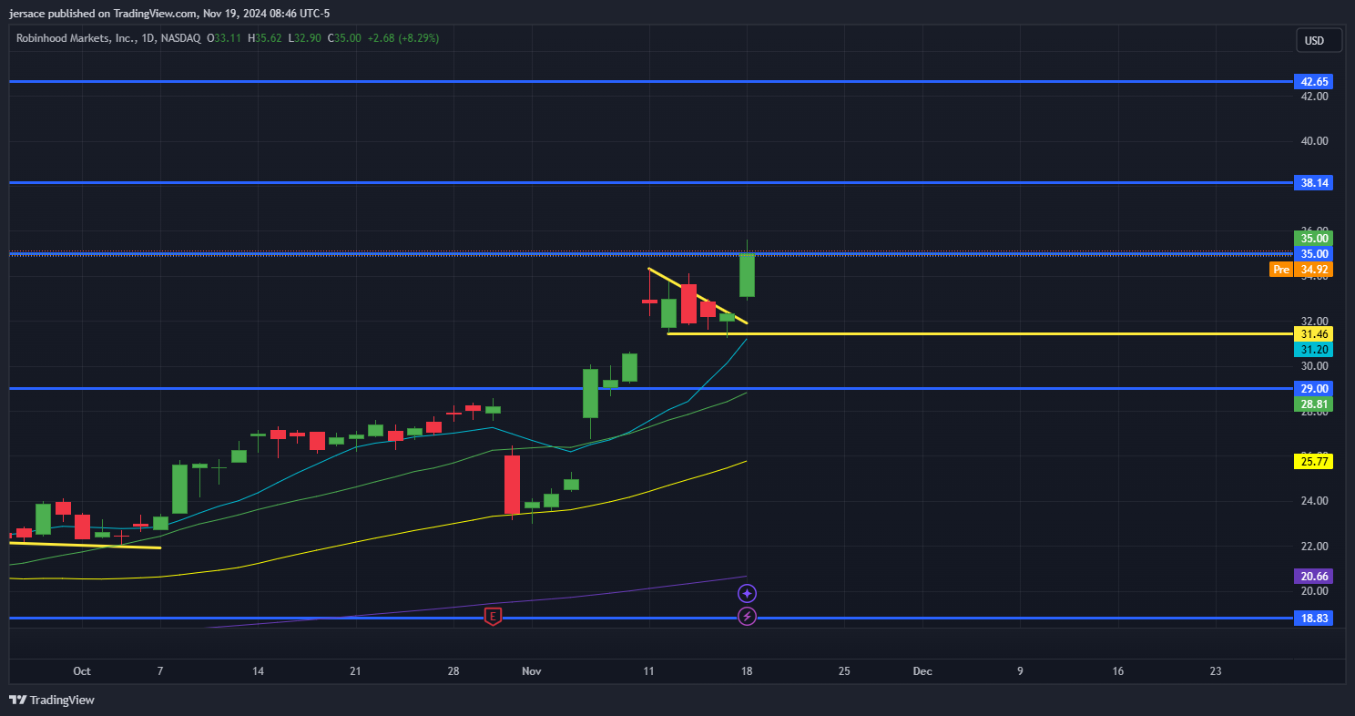
Task: Click the purple sparkle event icon
Action: pos(747,594)
